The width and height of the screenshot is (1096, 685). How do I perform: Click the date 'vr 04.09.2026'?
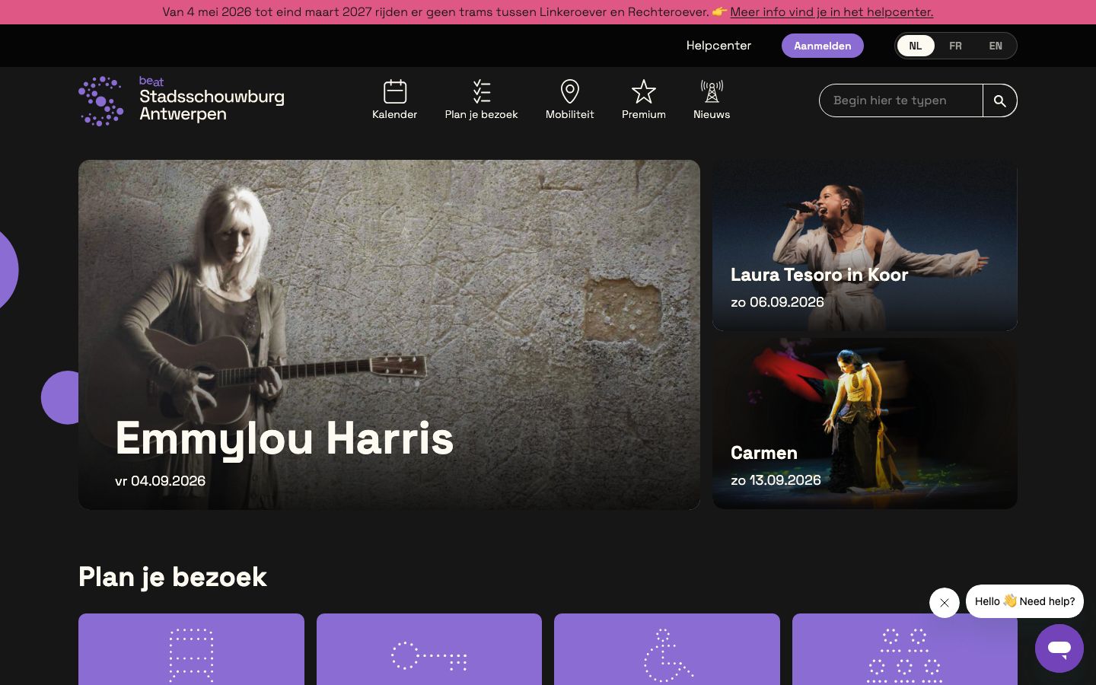(x=160, y=481)
